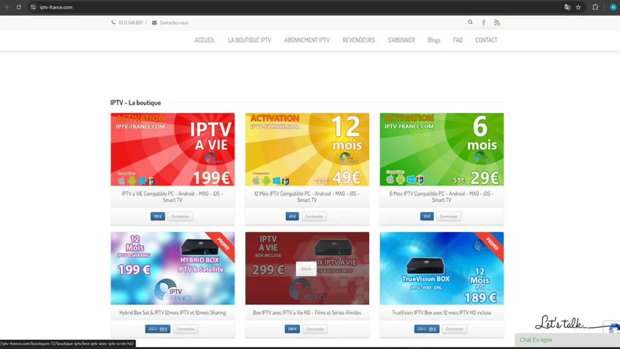Open the Chat En ligne widget
The width and height of the screenshot is (620, 349).
[x=567, y=340]
